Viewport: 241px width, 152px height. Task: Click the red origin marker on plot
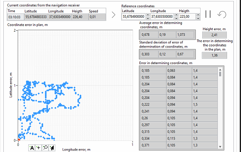click(19, 140)
